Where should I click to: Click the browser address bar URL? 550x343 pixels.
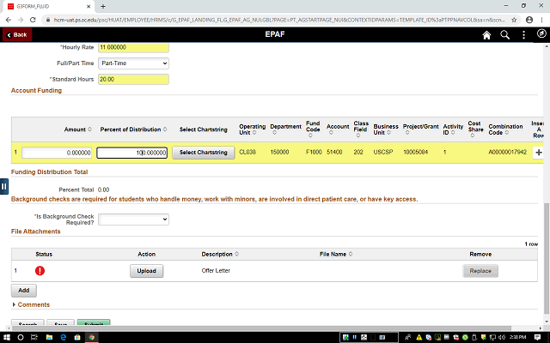(278, 20)
